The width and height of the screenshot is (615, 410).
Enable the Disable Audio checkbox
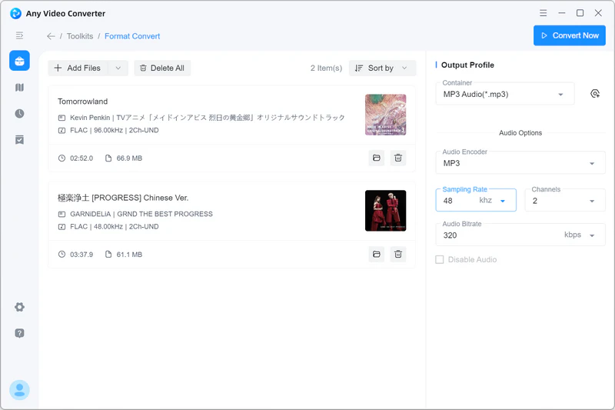(439, 260)
